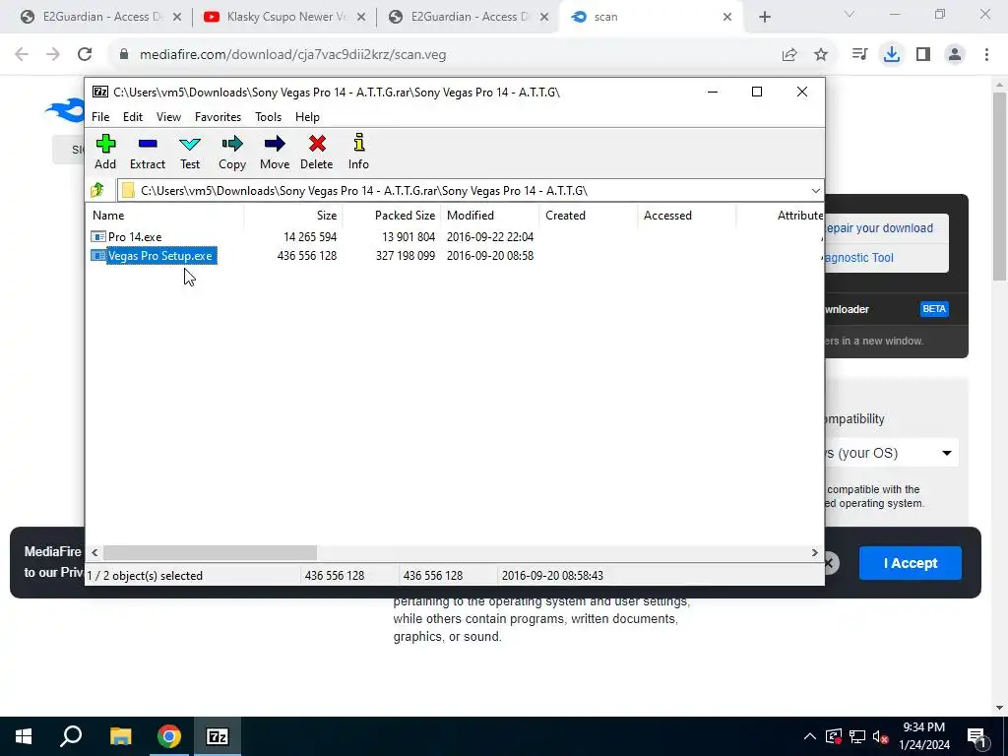This screenshot has width=1008, height=756.
Task: Sort by Modified column header
Action: 490,216
